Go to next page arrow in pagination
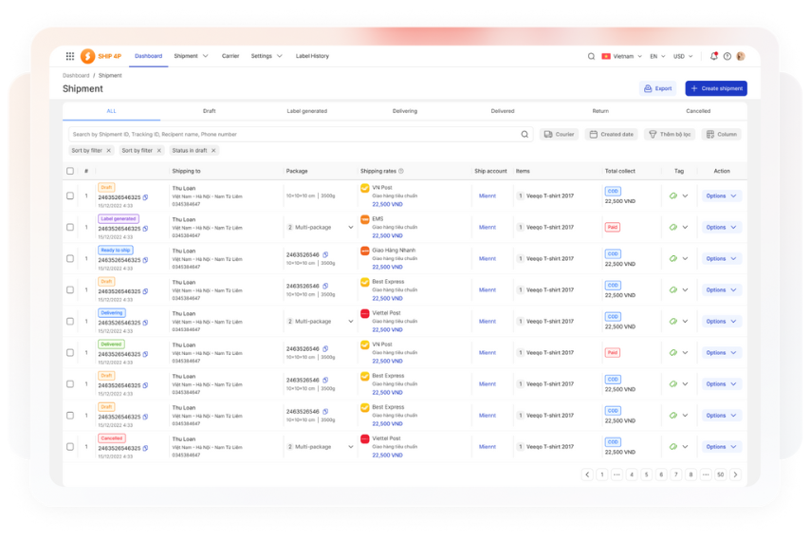This screenshot has width=810, height=540. (x=735, y=475)
